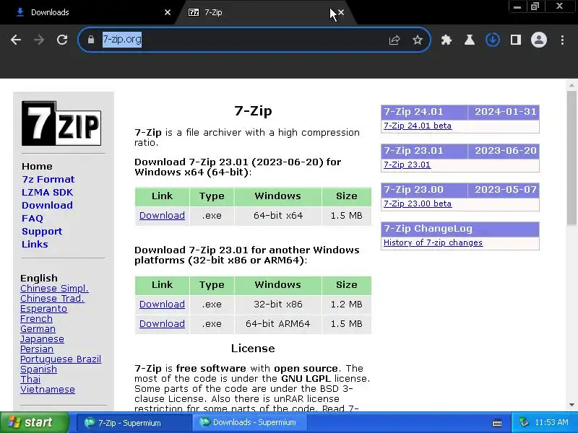Screen dimensions: 578x433
Task: Open the Home sidebar link
Action: (x=37, y=167)
